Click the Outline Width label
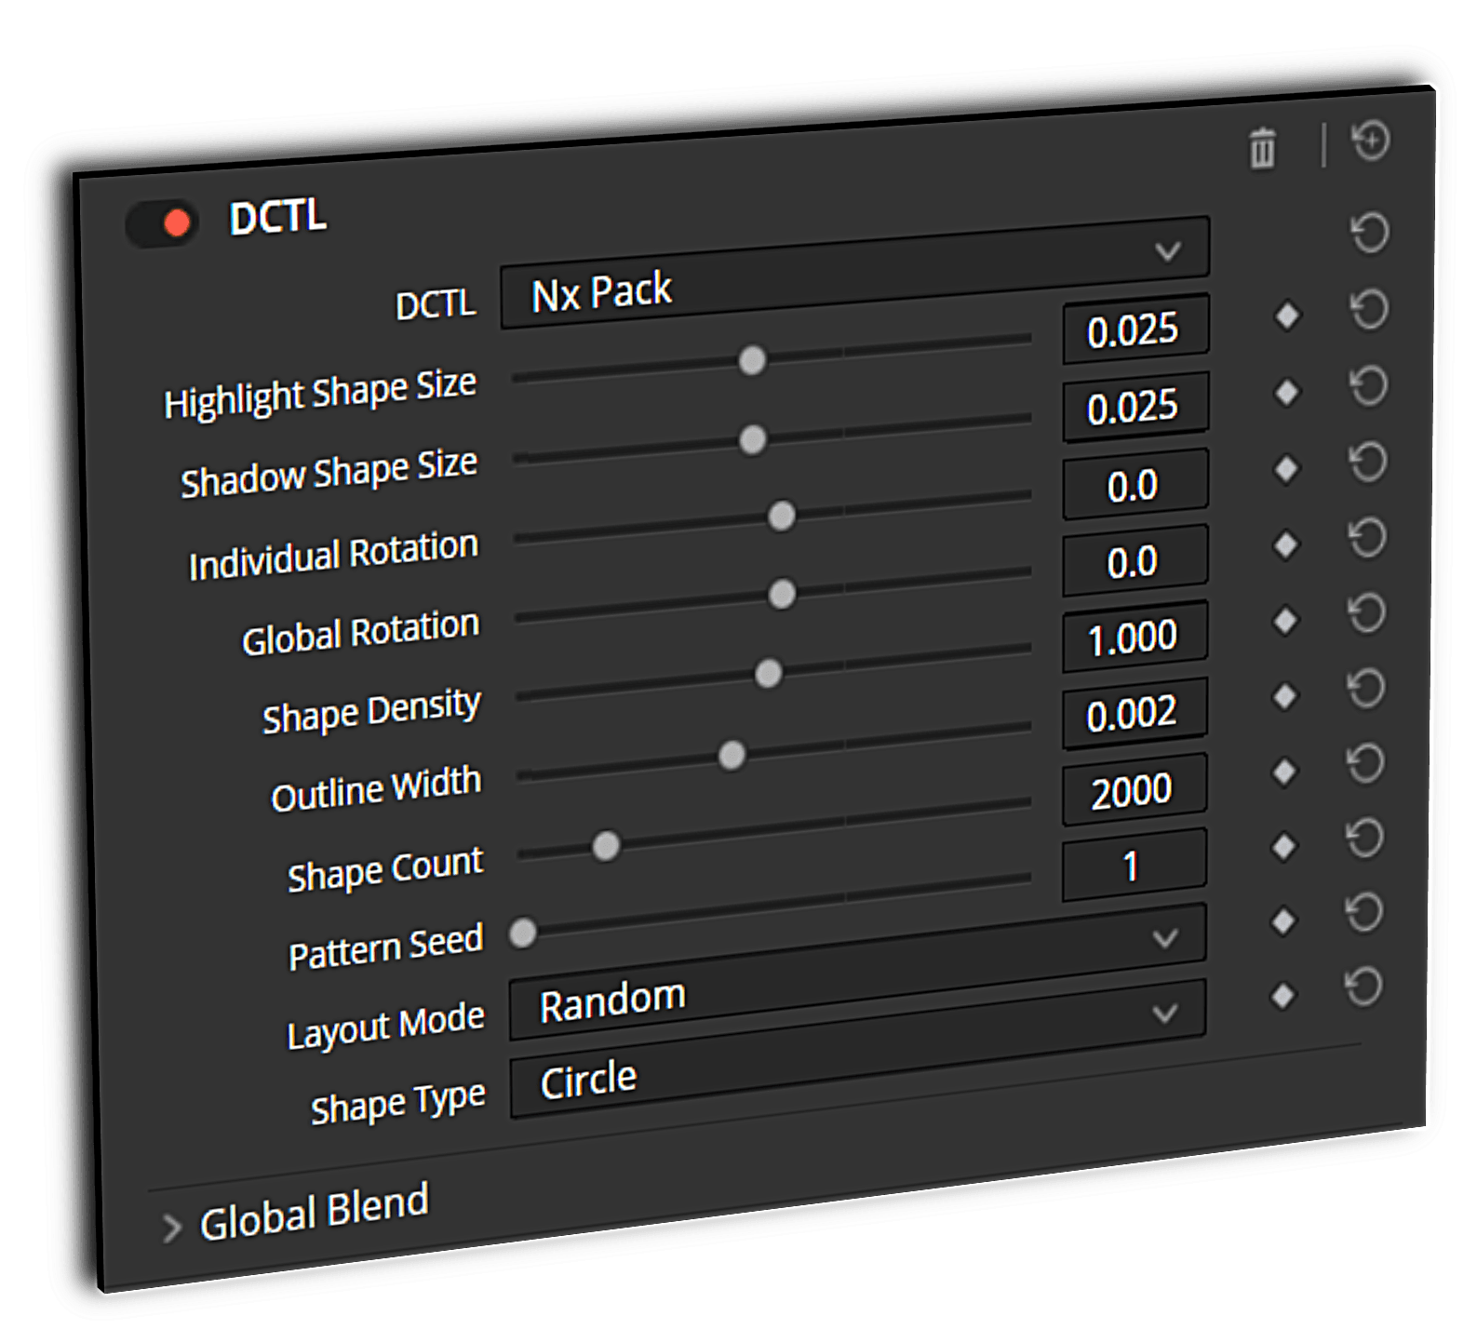This screenshot has height=1343, width=1477. (x=376, y=790)
